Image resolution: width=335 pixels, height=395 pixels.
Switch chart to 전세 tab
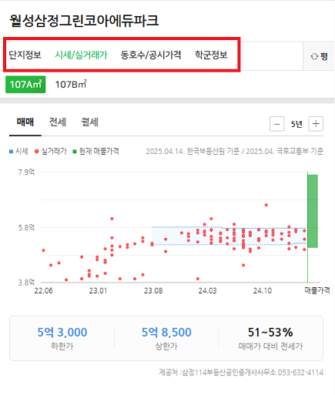pos(58,122)
